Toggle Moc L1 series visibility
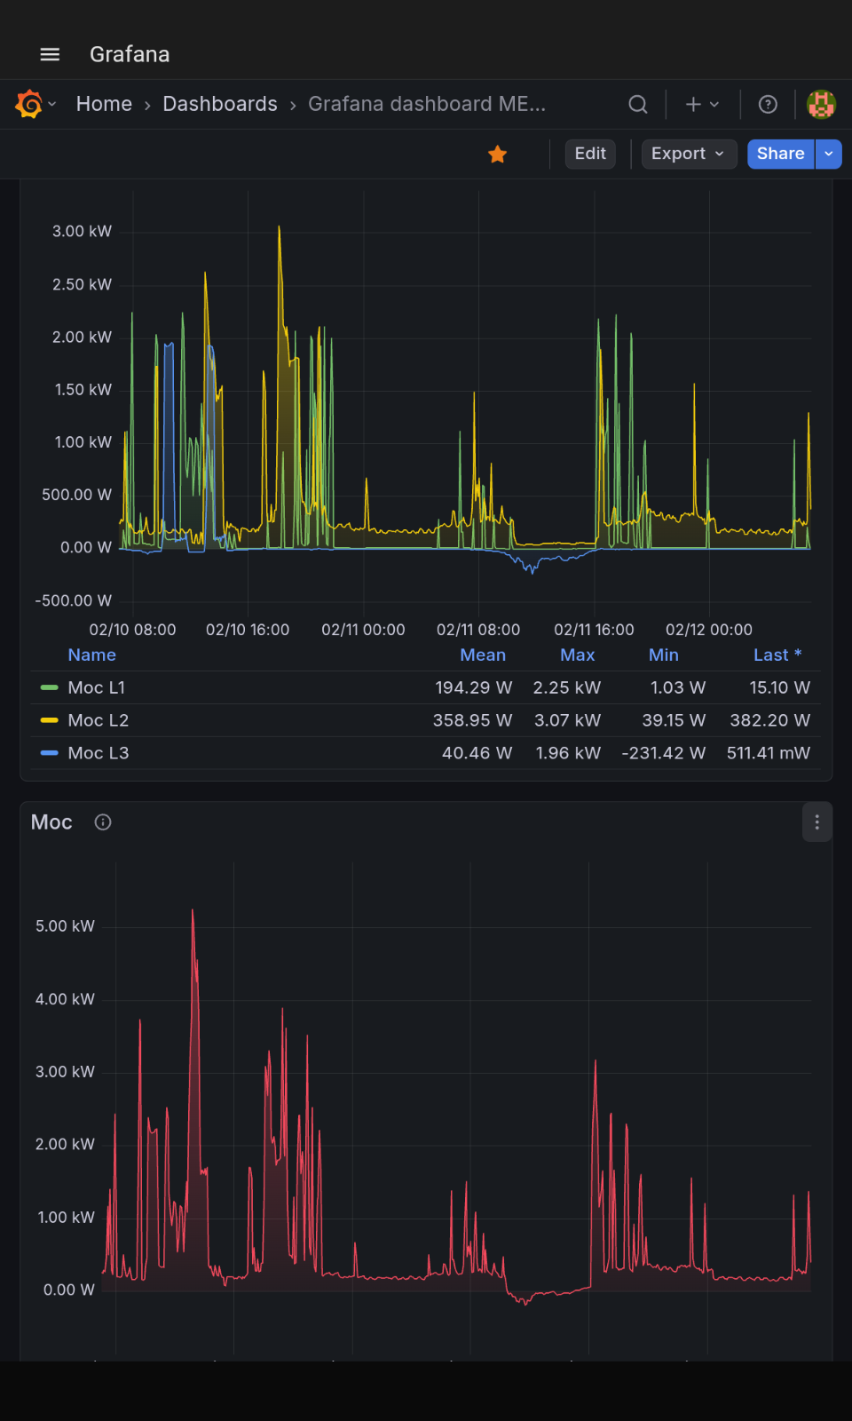The width and height of the screenshot is (852, 1421). pos(97,687)
